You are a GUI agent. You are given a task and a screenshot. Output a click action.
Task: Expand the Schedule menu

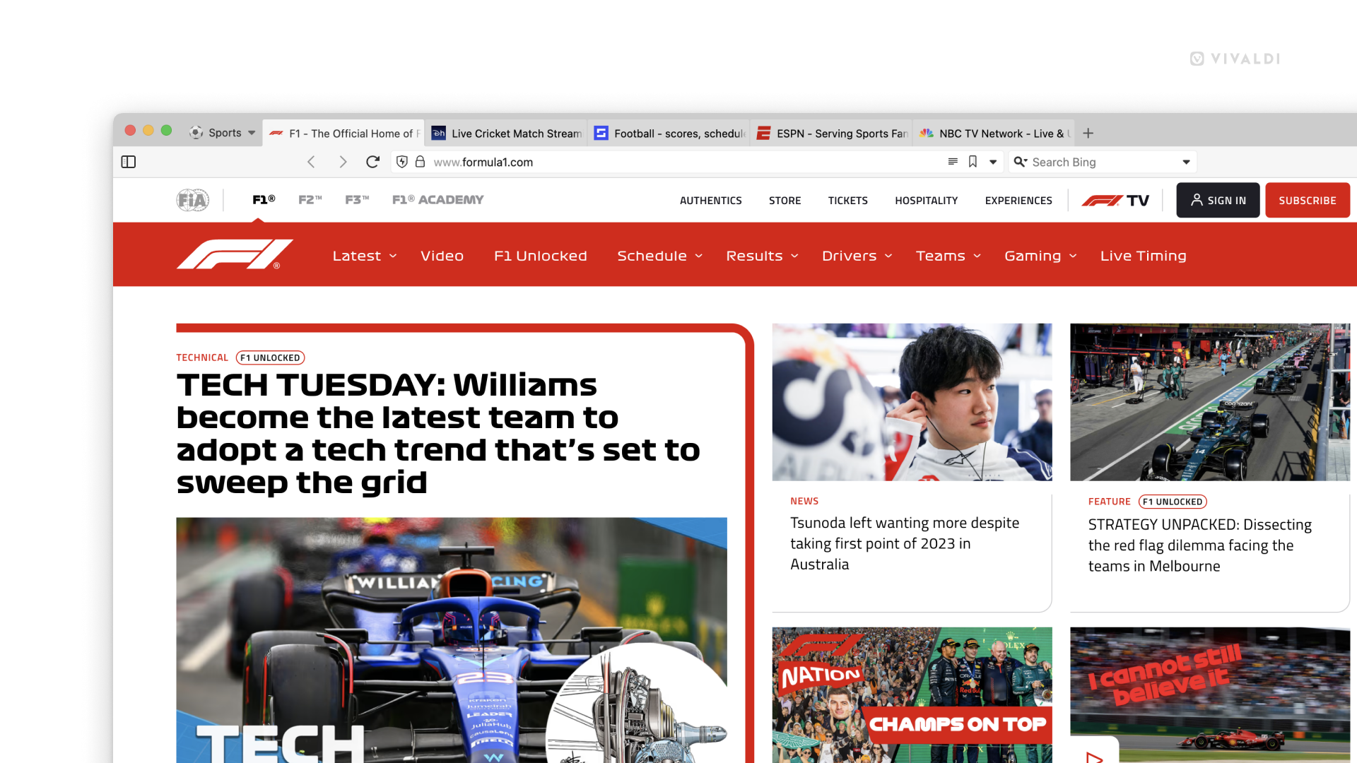[x=659, y=256]
